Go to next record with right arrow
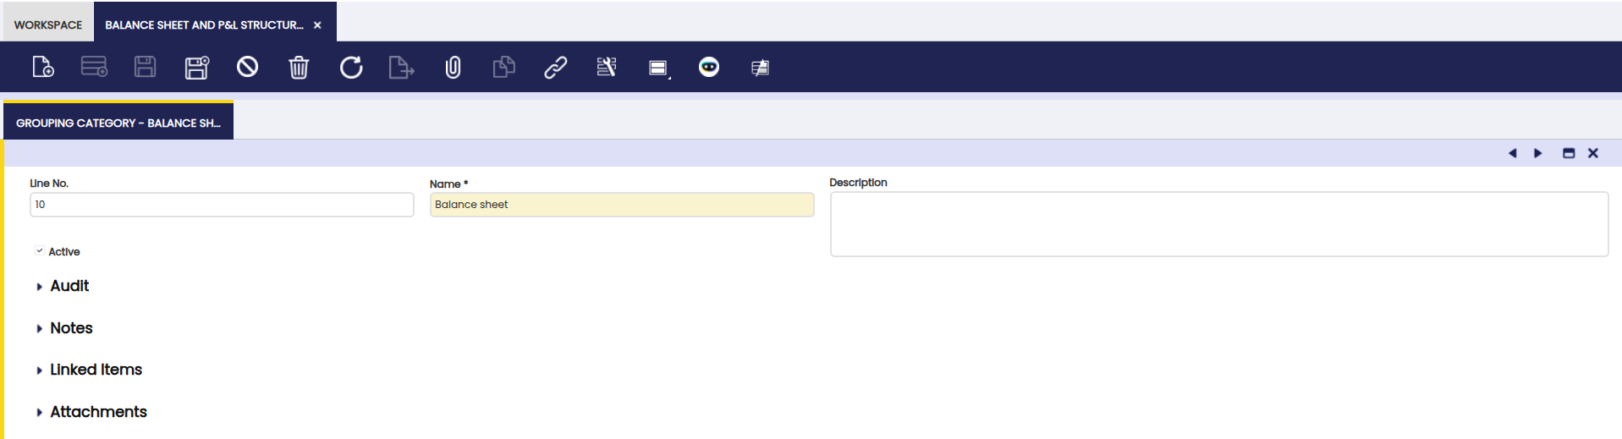 pyautogui.click(x=1538, y=153)
